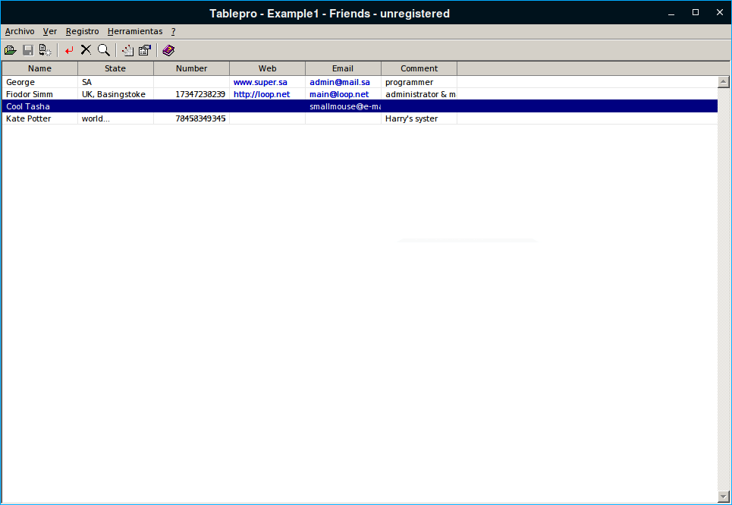
Task: Sort by the Name column header
Action: coord(39,68)
